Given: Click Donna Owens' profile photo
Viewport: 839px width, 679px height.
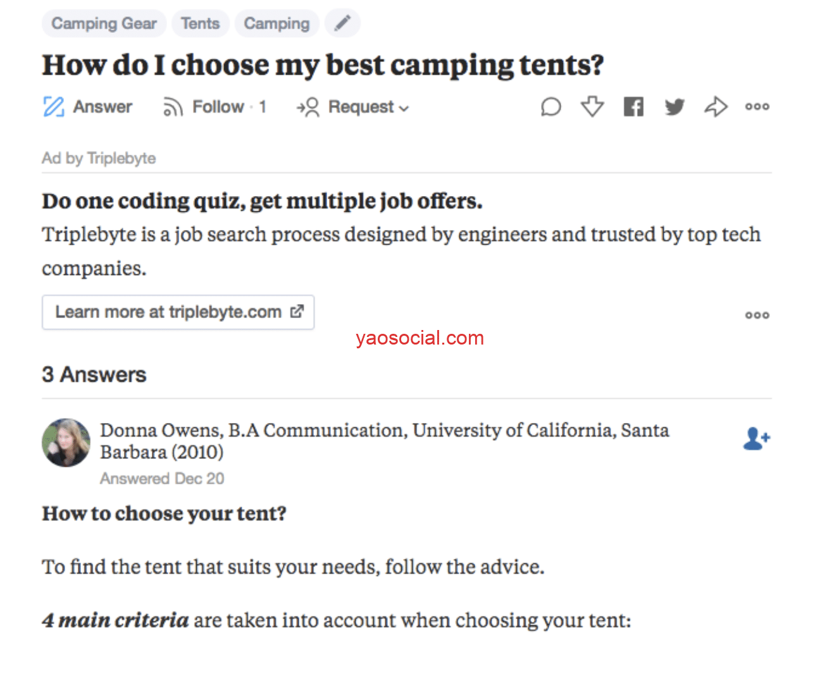Looking at the screenshot, I should (66, 443).
